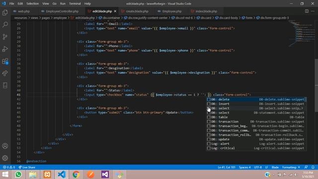Open the File menu

(11, 3)
